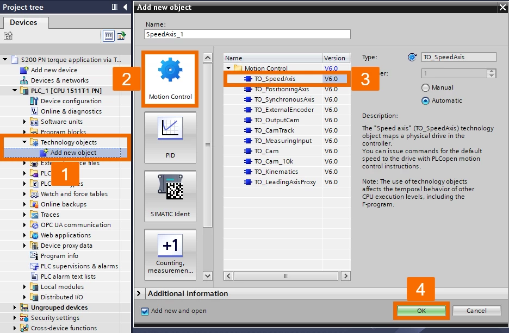Collapse the PLC_1 [CPU 1511T-1 PN] node

point(15,91)
